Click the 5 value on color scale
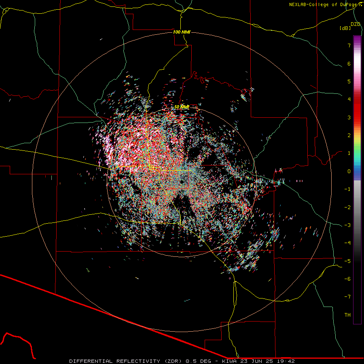The height and width of the screenshot is (364, 364). coord(349,81)
